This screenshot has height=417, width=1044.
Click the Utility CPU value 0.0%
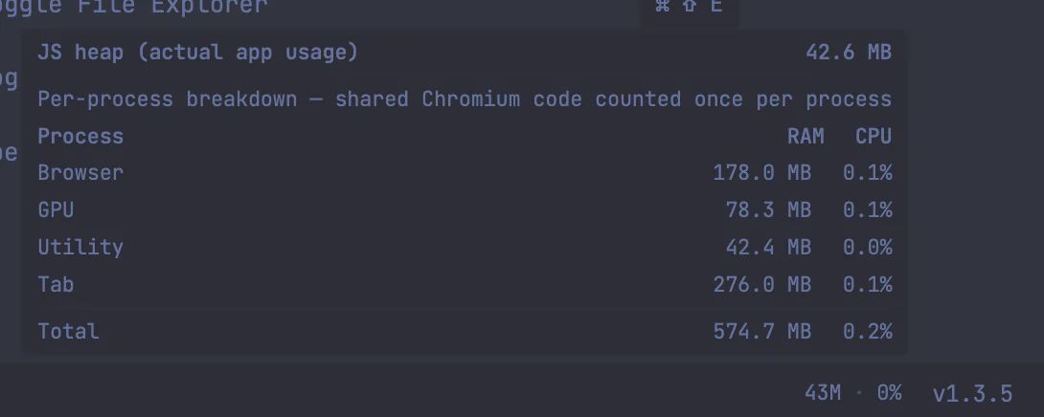pyautogui.click(x=867, y=247)
